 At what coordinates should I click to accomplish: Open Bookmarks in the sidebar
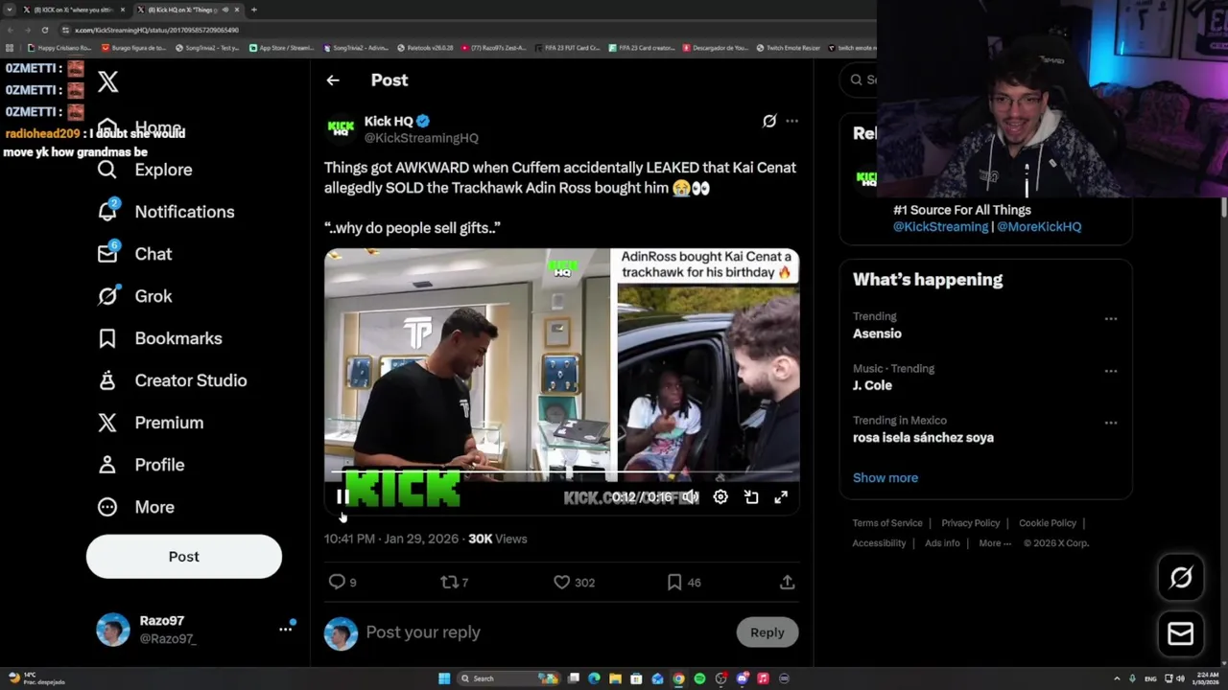point(159,338)
